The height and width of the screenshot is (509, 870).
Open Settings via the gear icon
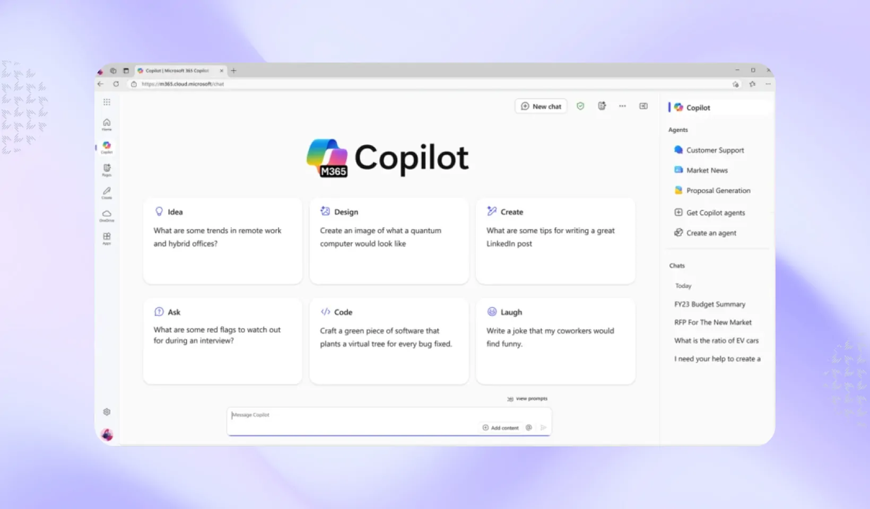tap(107, 411)
